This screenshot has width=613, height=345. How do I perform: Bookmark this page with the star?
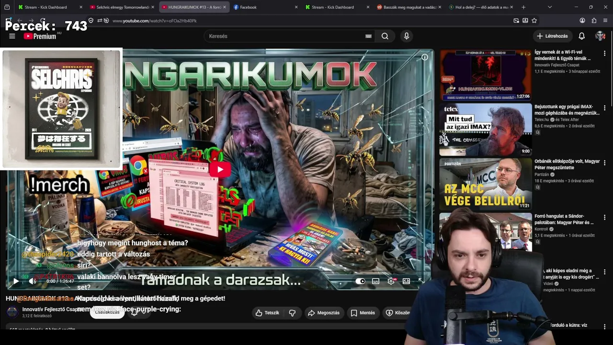pyautogui.click(x=534, y=21)
